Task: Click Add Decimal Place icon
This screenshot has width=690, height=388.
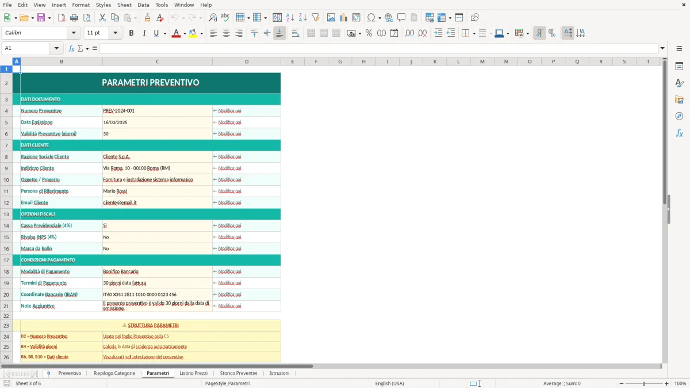Action: click(409, 33)
